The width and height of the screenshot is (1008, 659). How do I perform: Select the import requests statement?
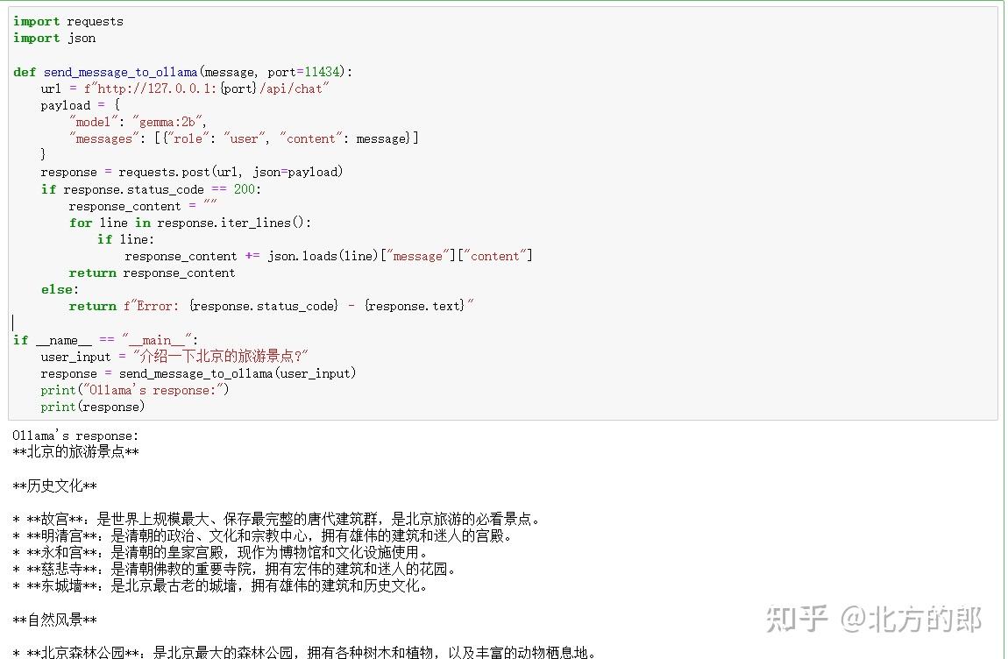click(x=66, y=21)
